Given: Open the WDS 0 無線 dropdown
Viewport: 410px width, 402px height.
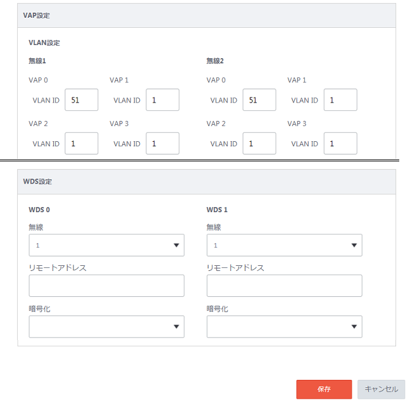Looking at the screenshot, I should [106, 245].
